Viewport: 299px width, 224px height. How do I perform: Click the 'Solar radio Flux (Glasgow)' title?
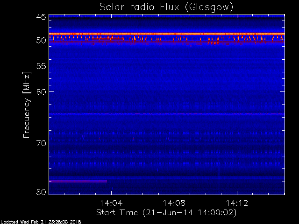[166, 7]
